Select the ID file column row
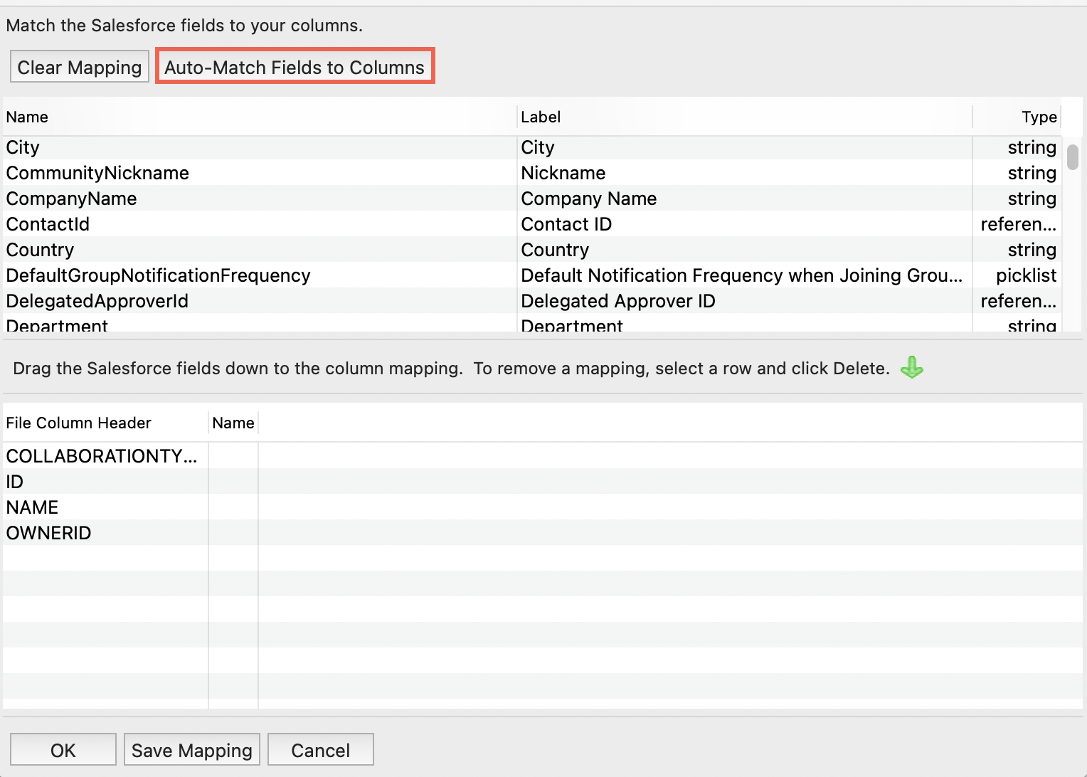This screenshot has height=777, width=1087. [x=543, y=482]
